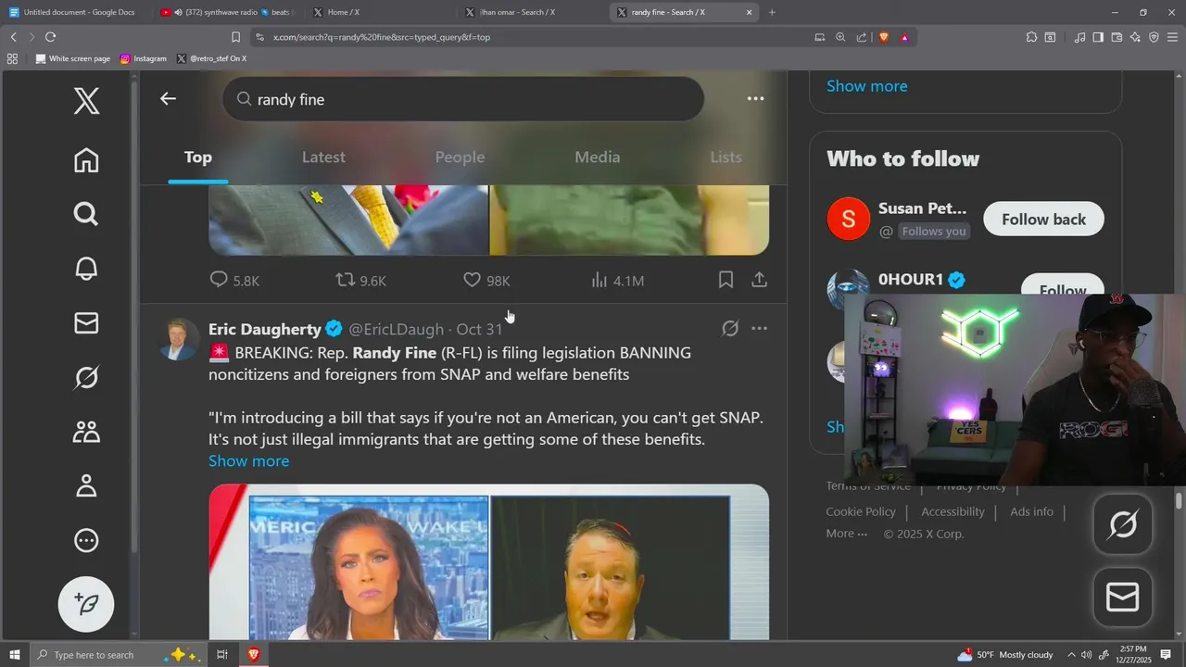Image resolution: width=1186 pixels, height=667 pixels.
Task: Reply to the post with 5.8K comments
Action: click(x=234, y=280)
